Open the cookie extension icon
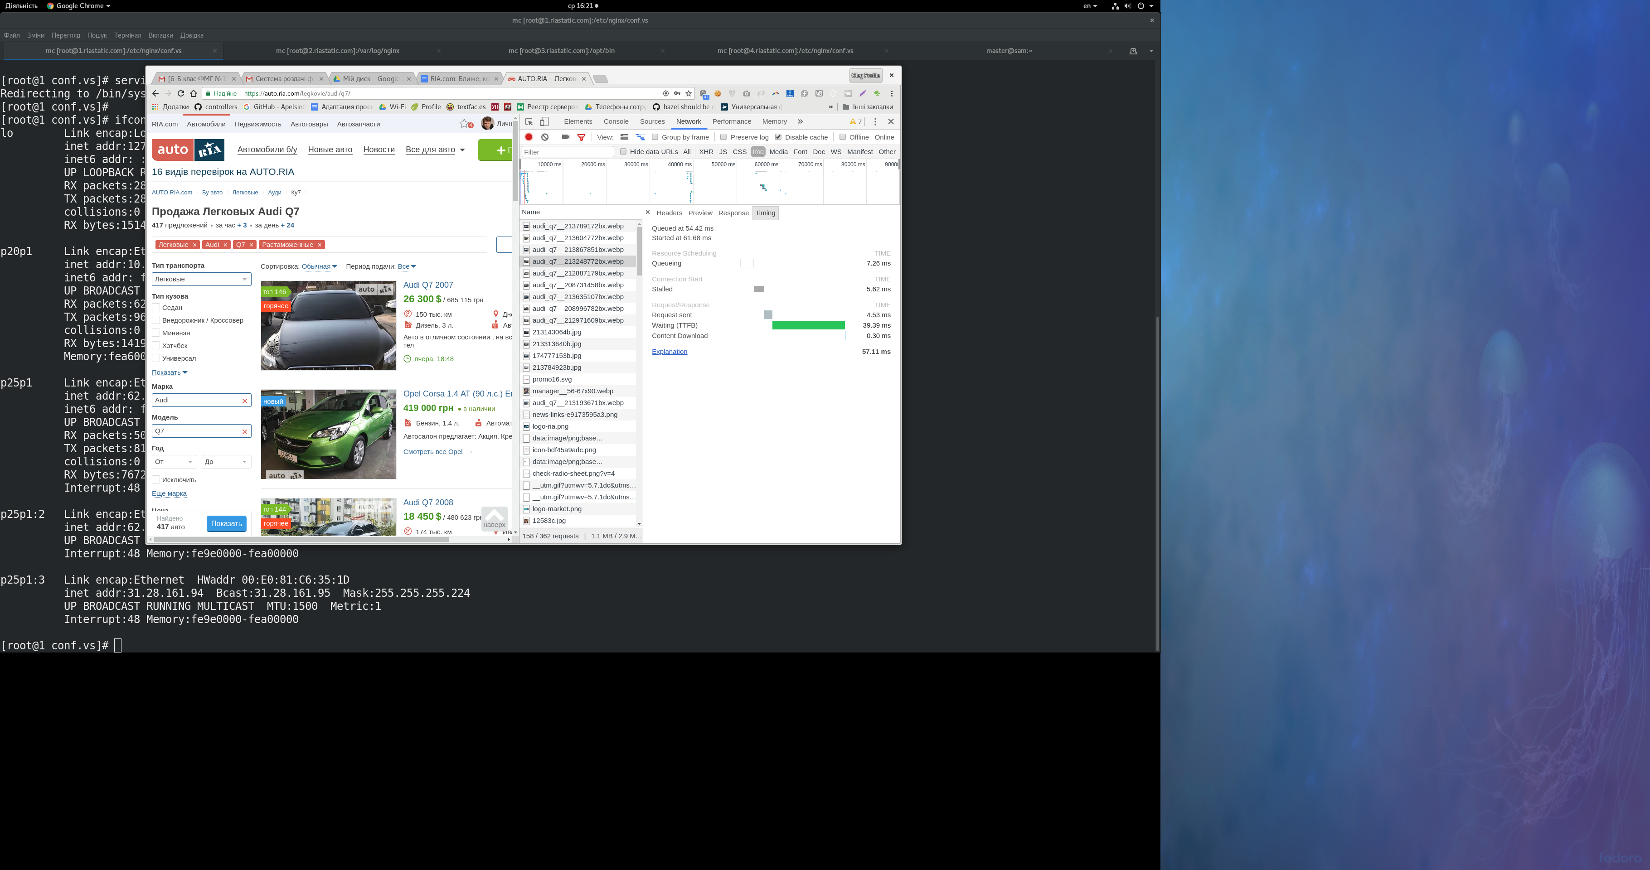This screenshot has height=870, width=1650. pos(718,93)
